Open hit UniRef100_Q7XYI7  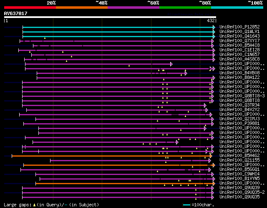[239, 41]
